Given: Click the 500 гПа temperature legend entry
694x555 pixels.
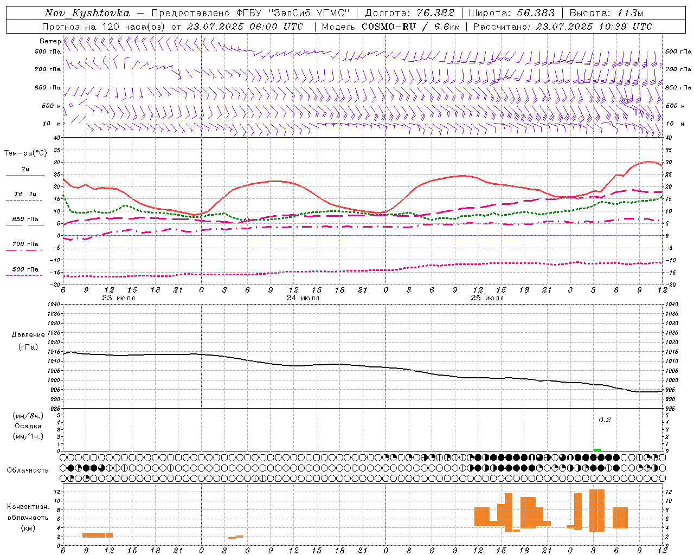Looking at the screenshot, I should (x=25, y=272).
